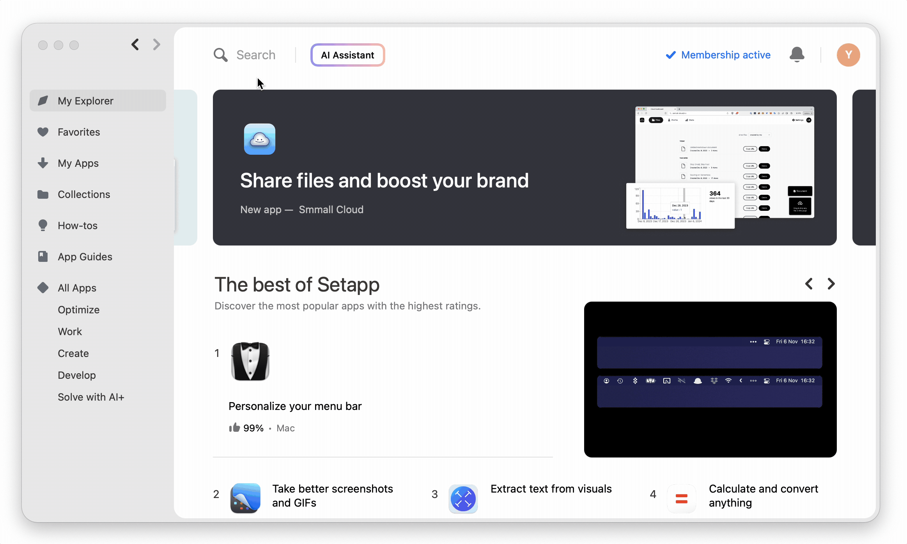Click The best of Setapp heading
Image resolution: width=907 pixels, height=544 pixels.
point(297,284)
